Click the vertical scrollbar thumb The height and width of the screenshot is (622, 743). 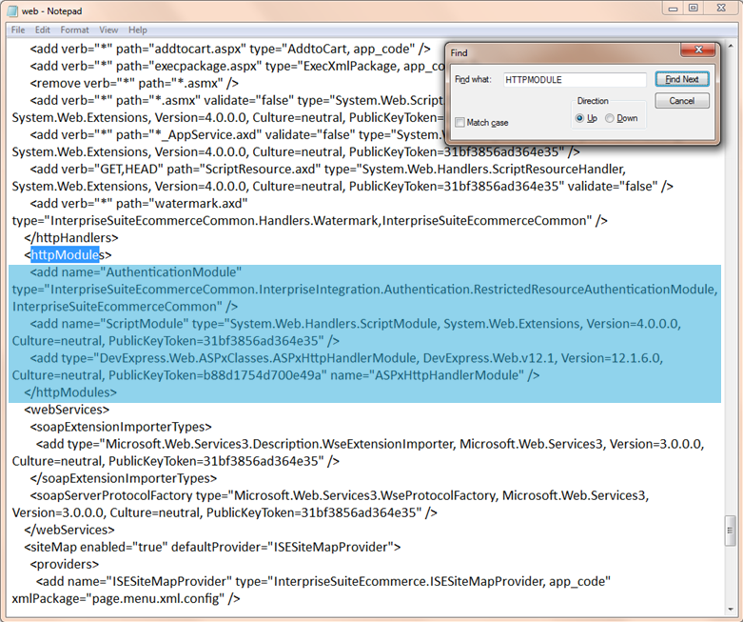730,529
